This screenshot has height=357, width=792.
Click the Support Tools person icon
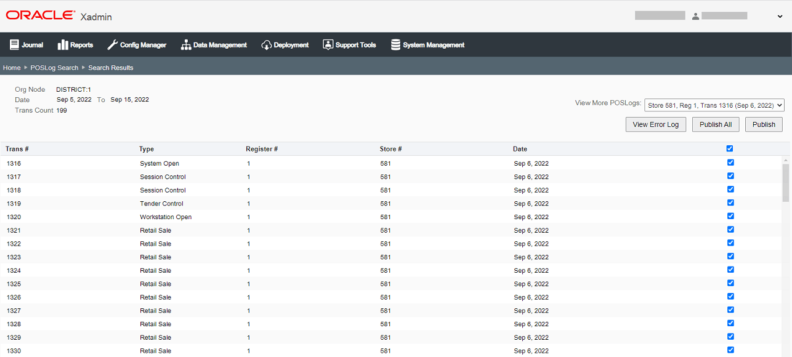click(x=328, y=45)
